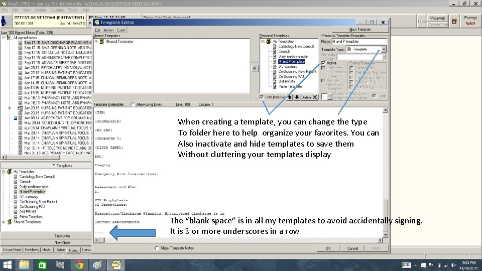This screenshot has width=482, height=271.
Task: Click the note icon beside Sep 17,15 SWS DISCHARGE PLANNING
Action: [20, 43]
